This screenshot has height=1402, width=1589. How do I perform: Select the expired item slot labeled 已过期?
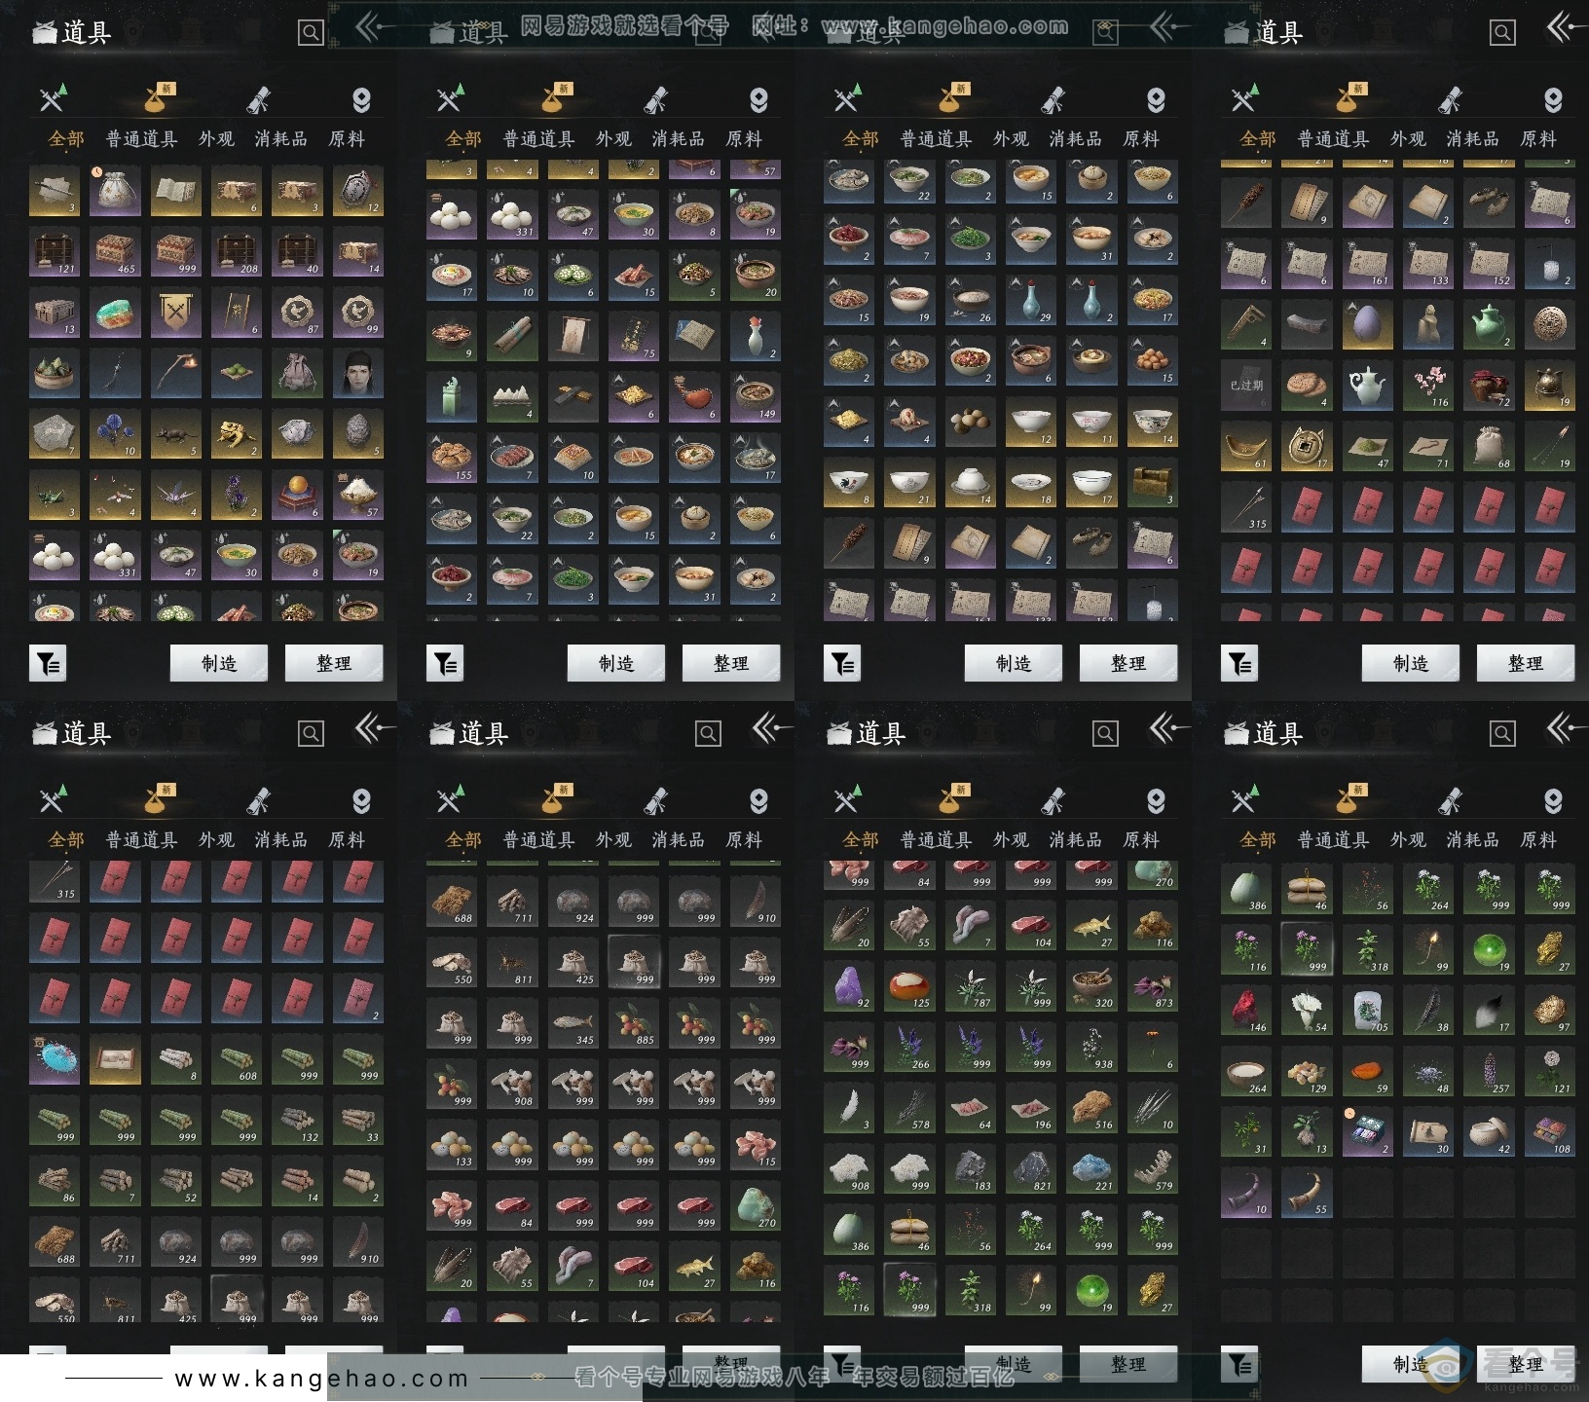pos(1246,386)
